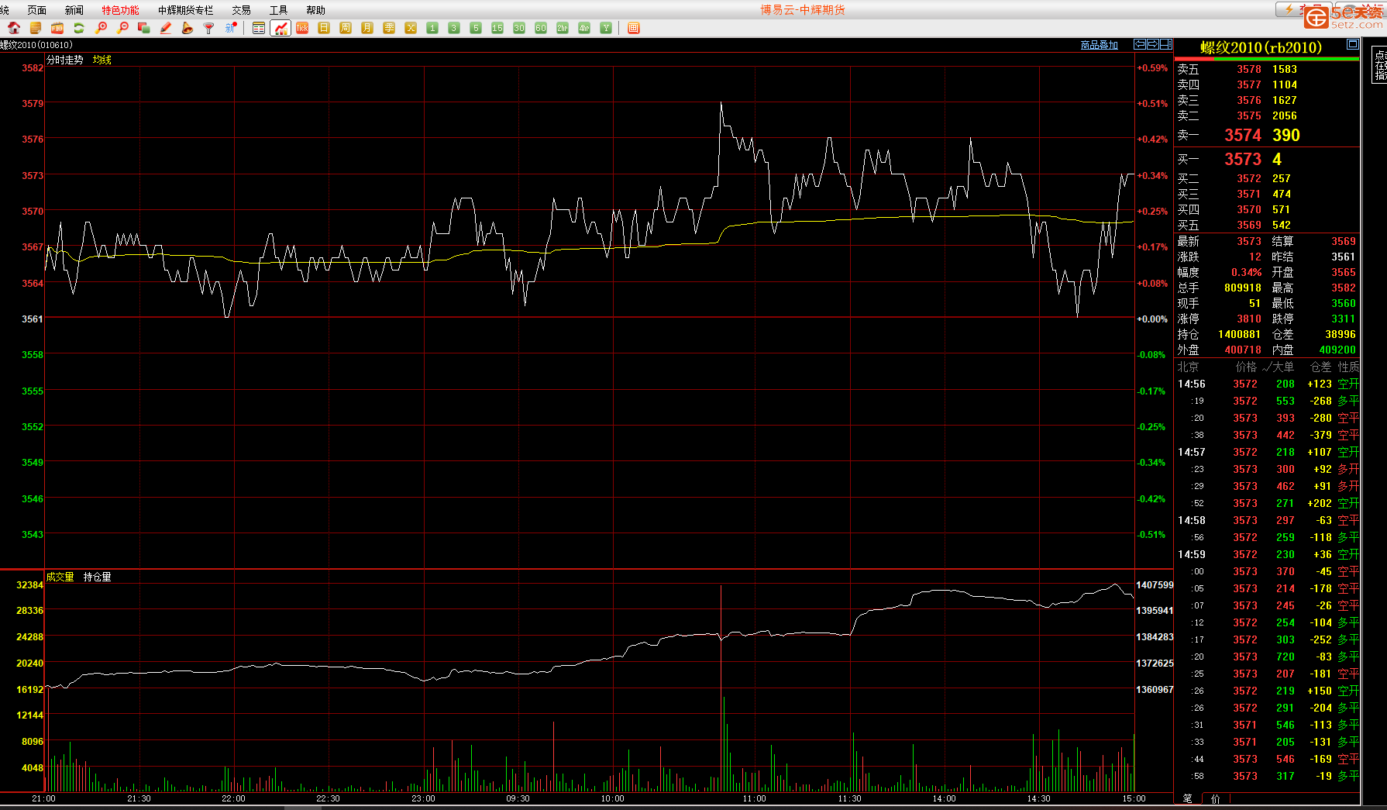Click the 卖一 ask price 3574
The image size is (1387, 810).
coord(1243,135)
